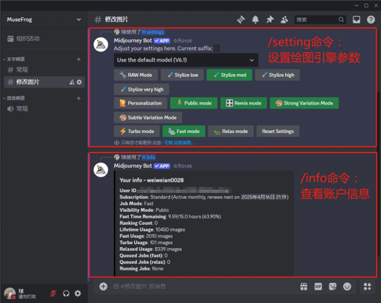381x303 pixels.
Task: Click 'Fast Time Remaining' line
Action: click(170, 217)
